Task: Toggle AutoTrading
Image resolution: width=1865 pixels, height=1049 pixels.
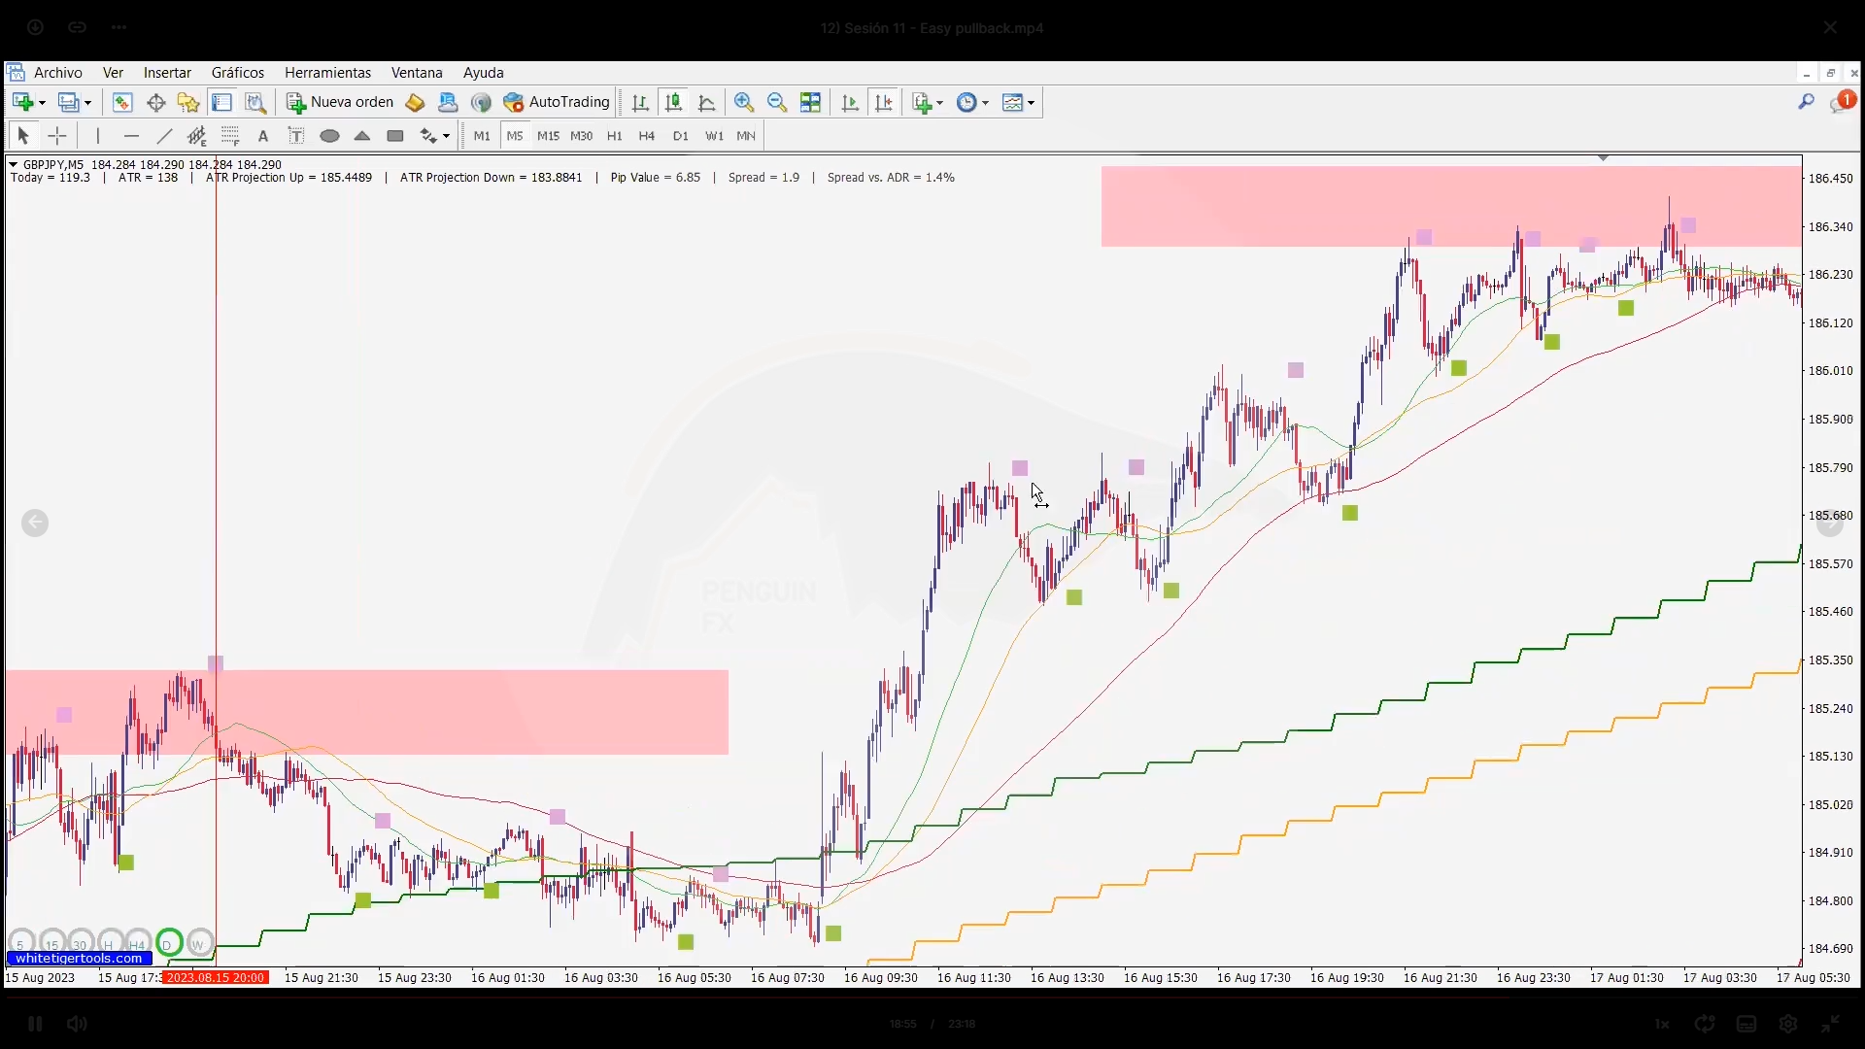Action: pos(557,102)
